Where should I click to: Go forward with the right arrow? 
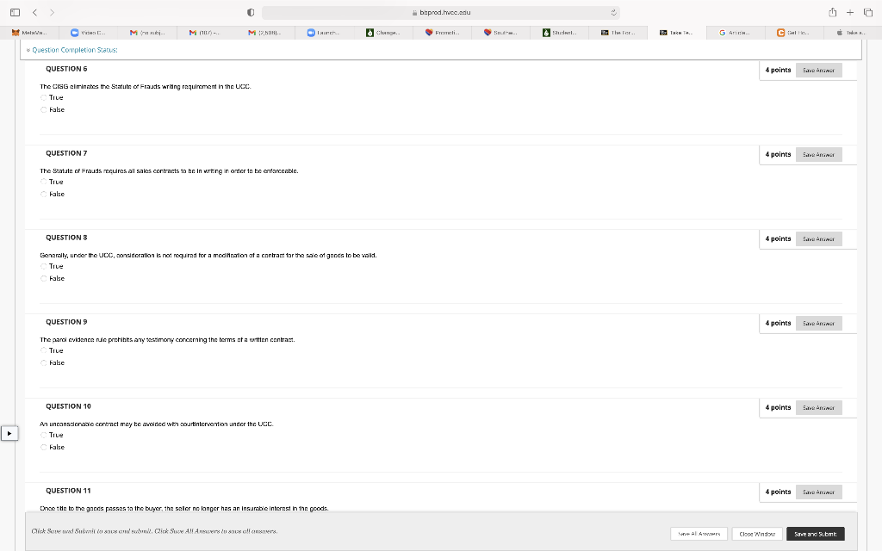coord(52,12)
